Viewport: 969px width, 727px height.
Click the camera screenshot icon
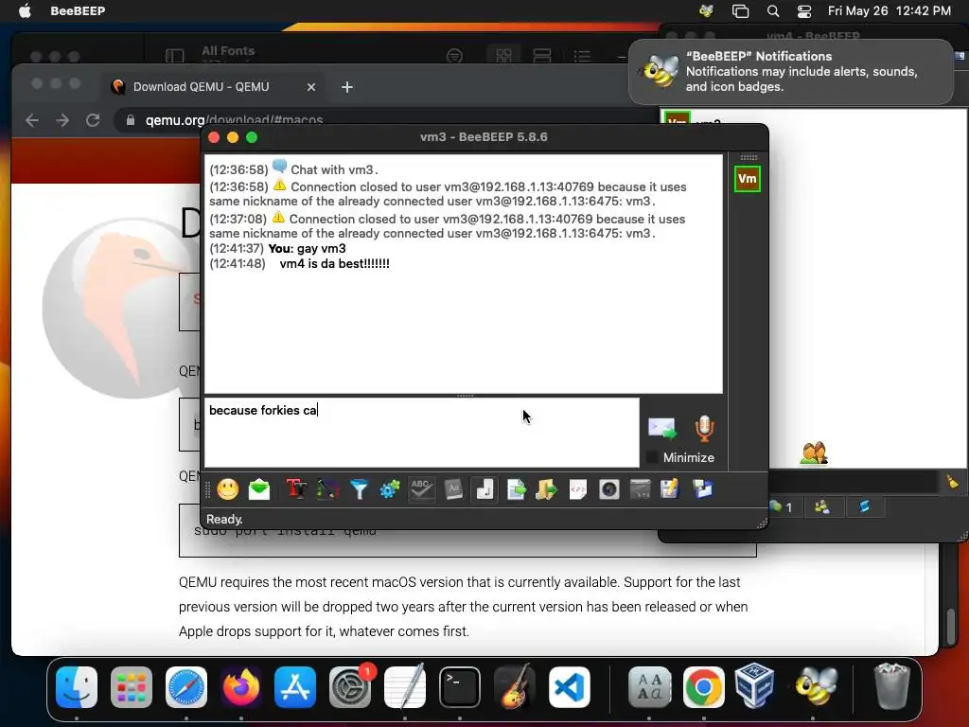pyautogui.click(x=609, y=489)
